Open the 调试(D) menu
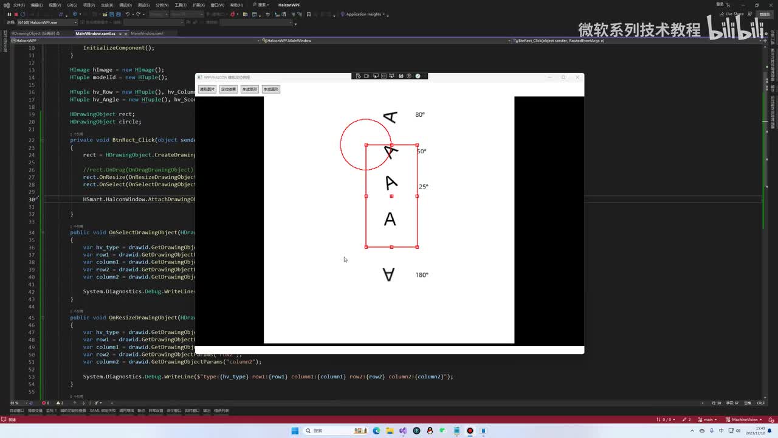 click(x=126, y=5)
